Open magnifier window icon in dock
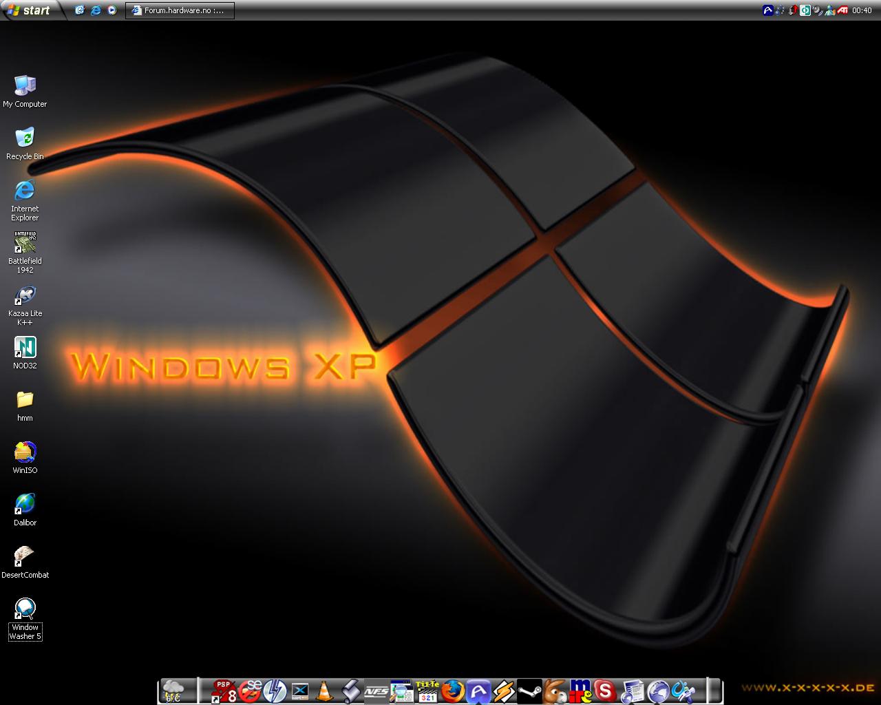The height and width of the screenshot is (705, 881). coord(401,691)
